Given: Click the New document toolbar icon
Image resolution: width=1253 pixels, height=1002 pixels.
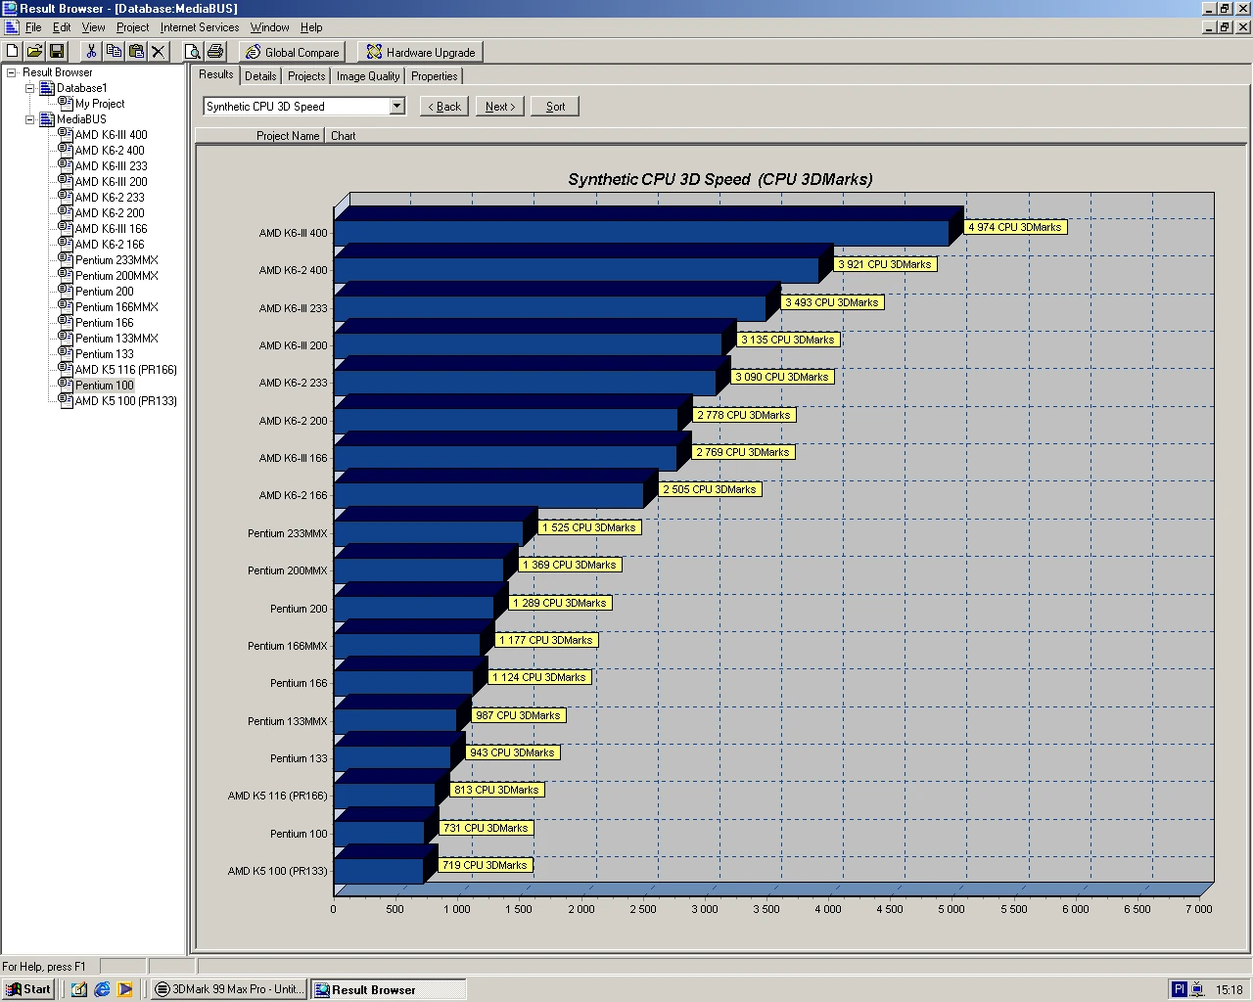Looking at the screenshot, I should pyautogui.click(x=13, y=52).
